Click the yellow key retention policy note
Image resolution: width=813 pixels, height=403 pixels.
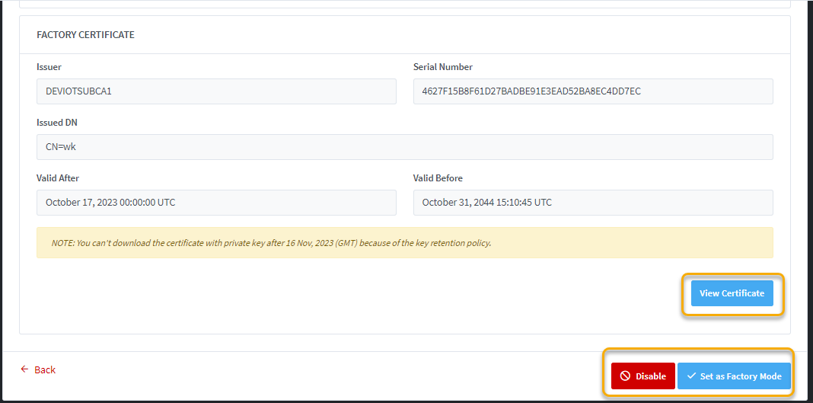click(x=404, y=243)
